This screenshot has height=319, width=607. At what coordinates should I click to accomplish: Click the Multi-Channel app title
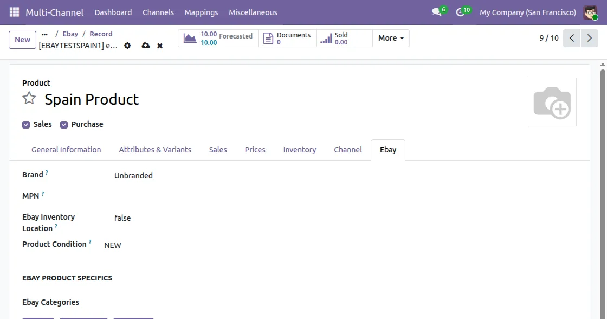click(x=55, y=12)
